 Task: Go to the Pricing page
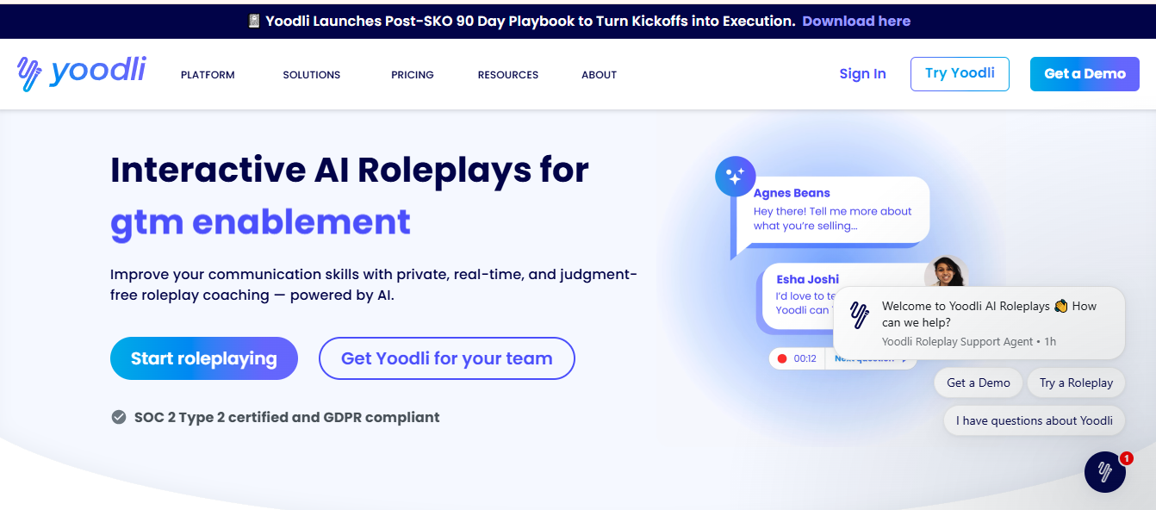[413, 75]
